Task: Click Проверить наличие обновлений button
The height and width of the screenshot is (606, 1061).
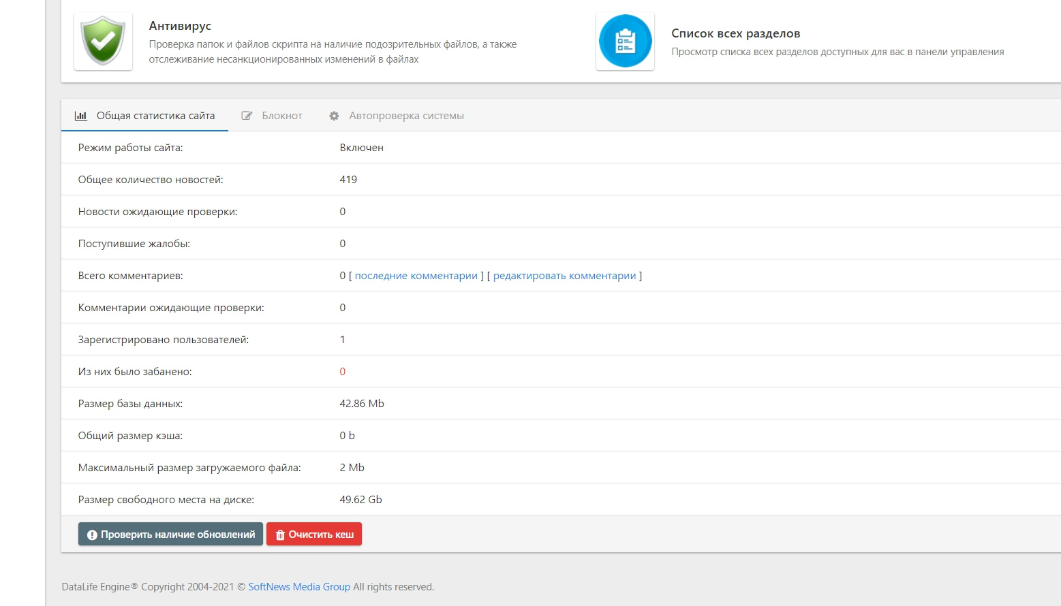Action: pos(170,535)
